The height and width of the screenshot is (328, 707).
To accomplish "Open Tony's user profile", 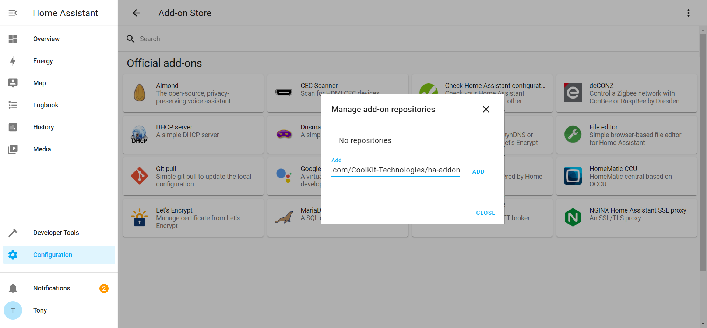I will point(59,310).
